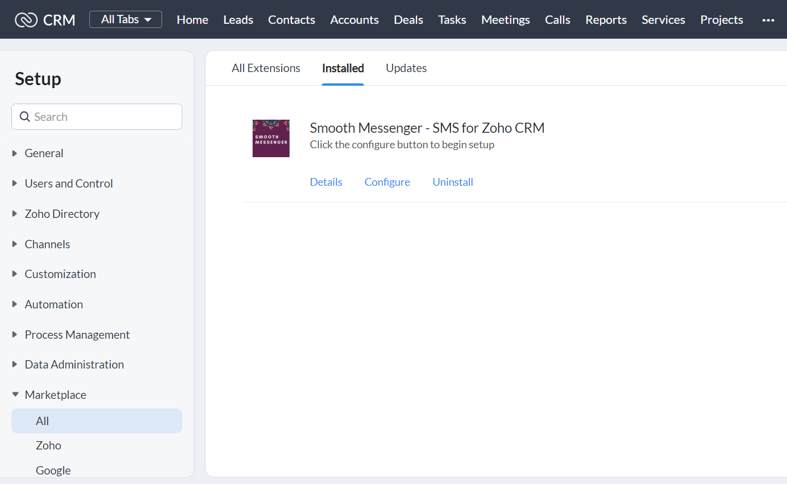Screen dimensions: 787x484
Task: Open the Services module
Action: [663, 20]
